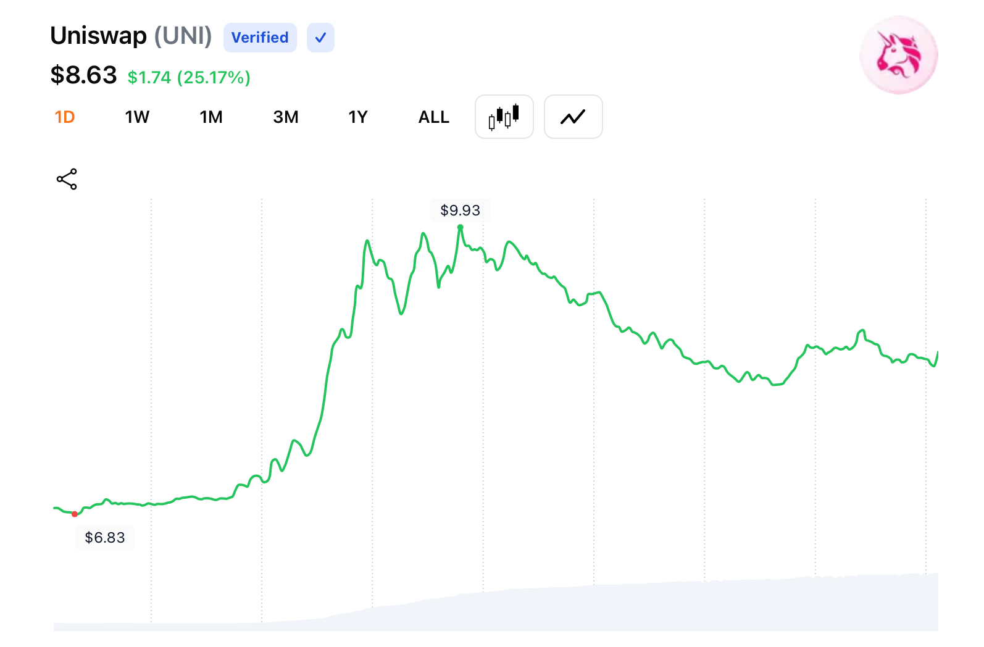Click the green peak dot on chart
The image size is (984, 647).
[x=460, y=227]
